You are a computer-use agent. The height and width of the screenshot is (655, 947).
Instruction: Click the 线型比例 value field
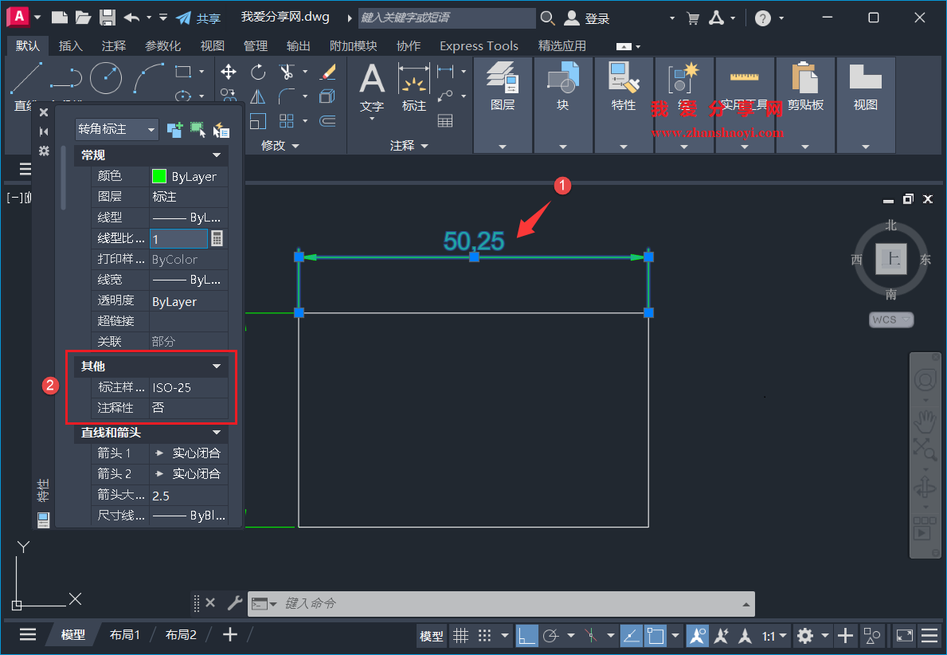178,239
